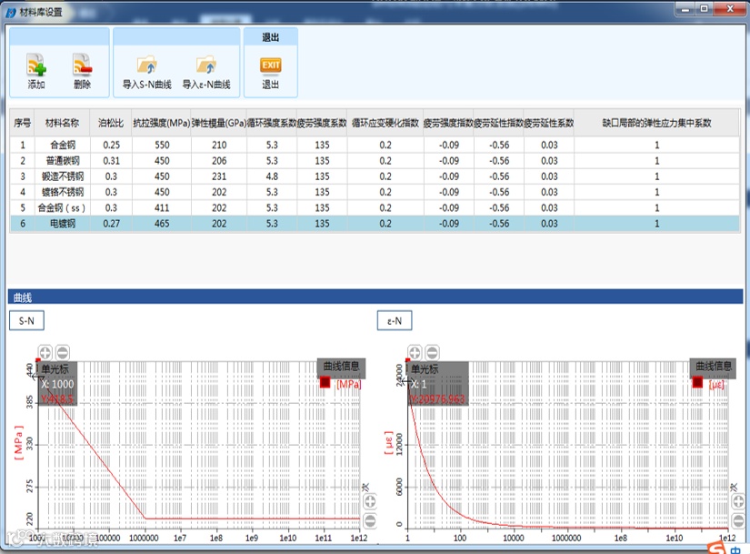The width and height of the screenshot is (750, 554).
Task: Sort by 抗拉强度(MPa) column header
Action: point(162,123)
